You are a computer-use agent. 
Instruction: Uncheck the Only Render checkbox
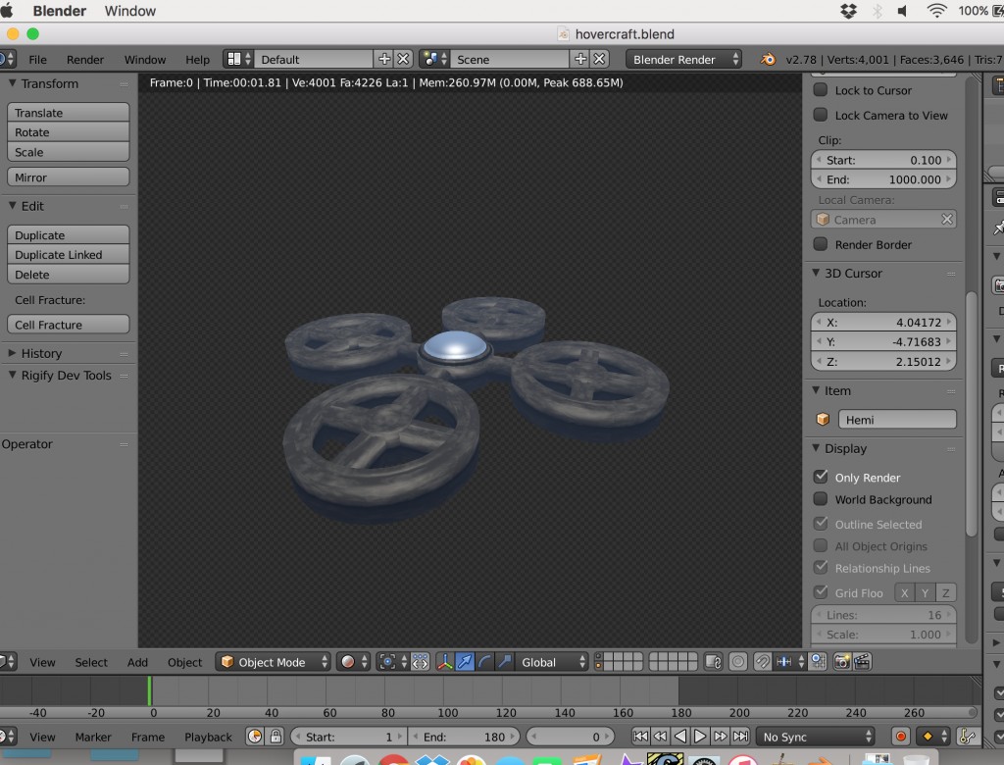click(x=820, y=477)
